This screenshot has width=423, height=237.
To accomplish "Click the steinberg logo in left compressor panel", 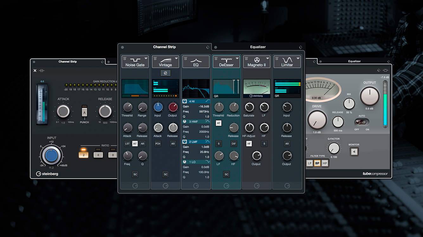I will [x=47, y=174].
